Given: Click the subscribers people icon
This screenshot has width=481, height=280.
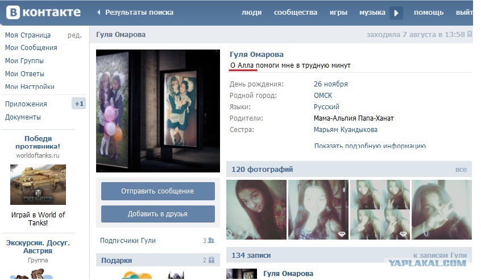Looking at the screenshot, I should (211, 240).
